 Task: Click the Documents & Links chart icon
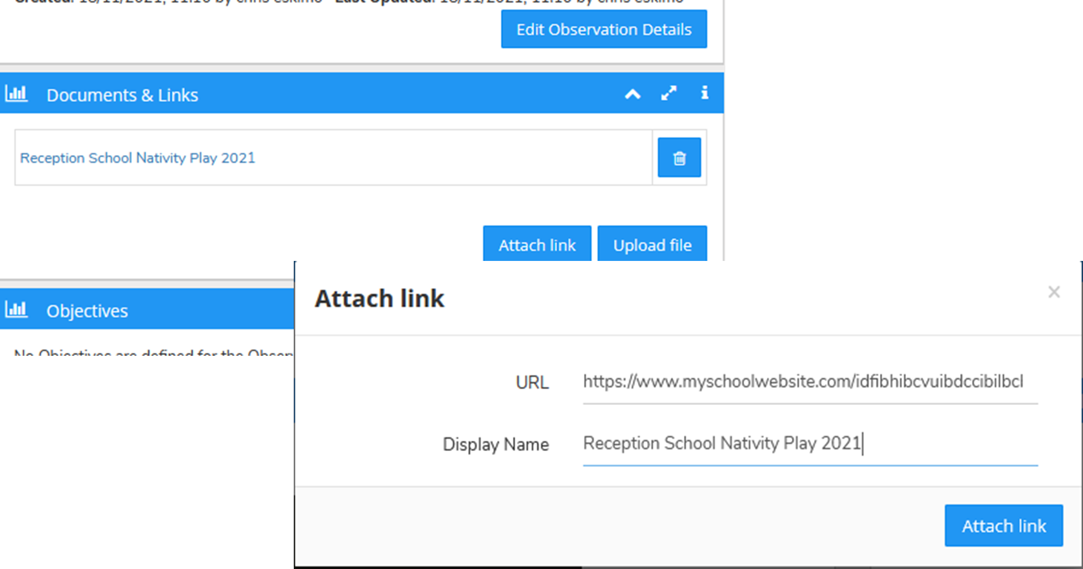[x=16, y=94]
